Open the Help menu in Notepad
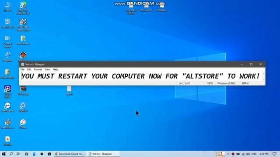The width and height of the screenshot is (280, 157). click(x=56, y=69)
